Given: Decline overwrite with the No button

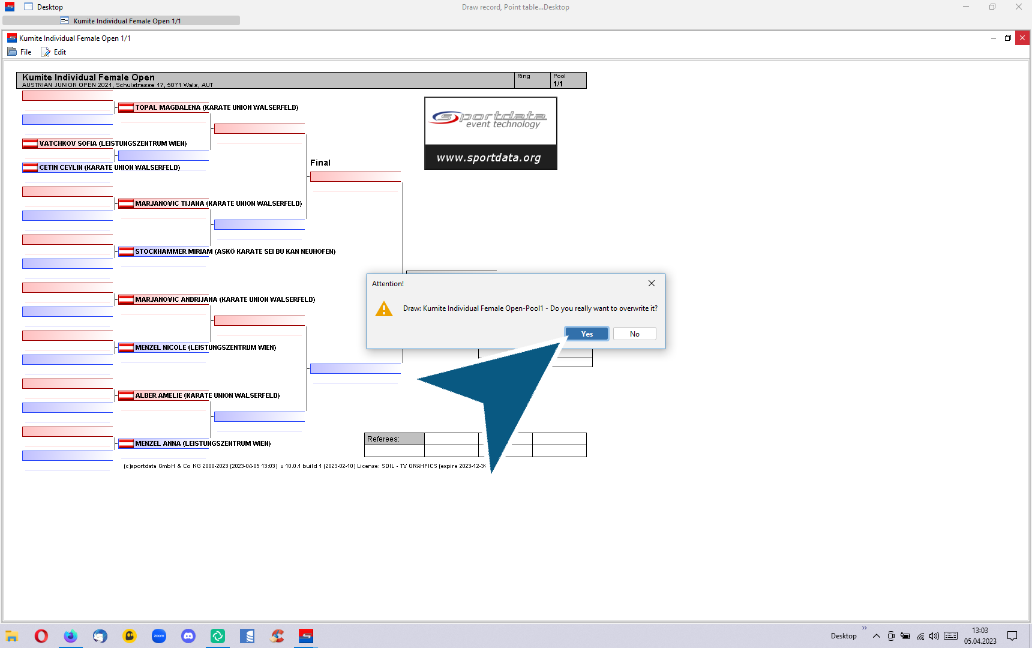Looking at the screenshot, I should [x=634, y=334].
